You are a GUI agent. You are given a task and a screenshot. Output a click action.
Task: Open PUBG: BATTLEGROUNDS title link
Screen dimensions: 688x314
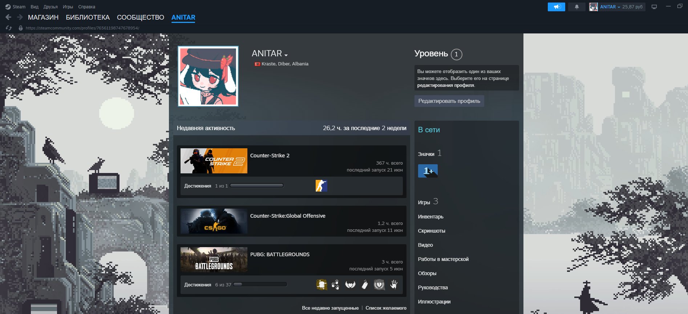coord(280,254)
